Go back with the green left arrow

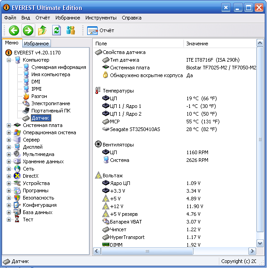pyautogui.click(x=14, y=30)
